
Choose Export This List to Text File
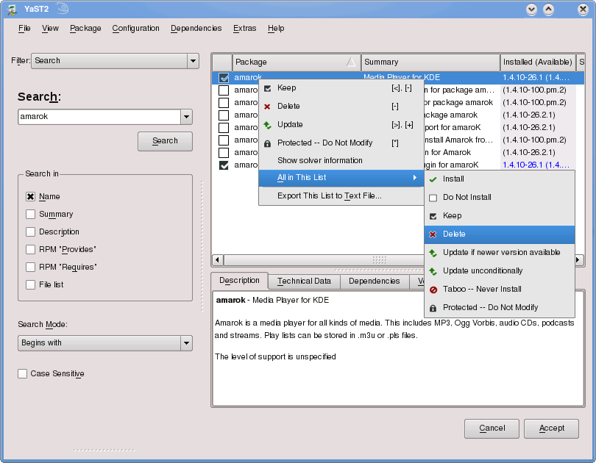[x=341, y=195]
